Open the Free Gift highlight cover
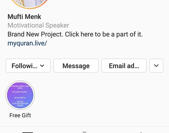 (x=20, y=95)
